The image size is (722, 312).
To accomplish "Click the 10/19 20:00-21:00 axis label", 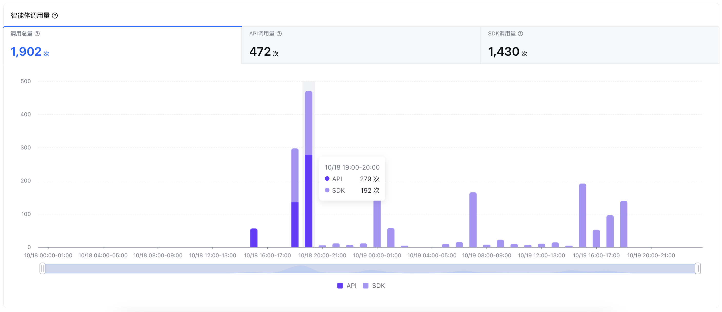I will coord(651,256).
